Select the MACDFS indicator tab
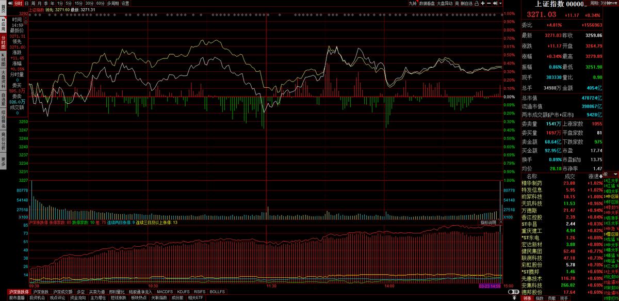This screenshot has height=301, width=619. tap(165, 292)
